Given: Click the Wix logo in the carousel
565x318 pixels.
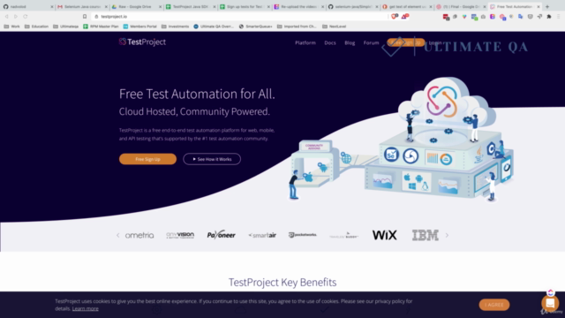Looking at the screenshot, I should [385, 235].
